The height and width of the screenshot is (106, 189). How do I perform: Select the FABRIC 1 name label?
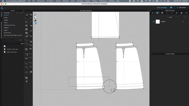click(x=163, y=21)
